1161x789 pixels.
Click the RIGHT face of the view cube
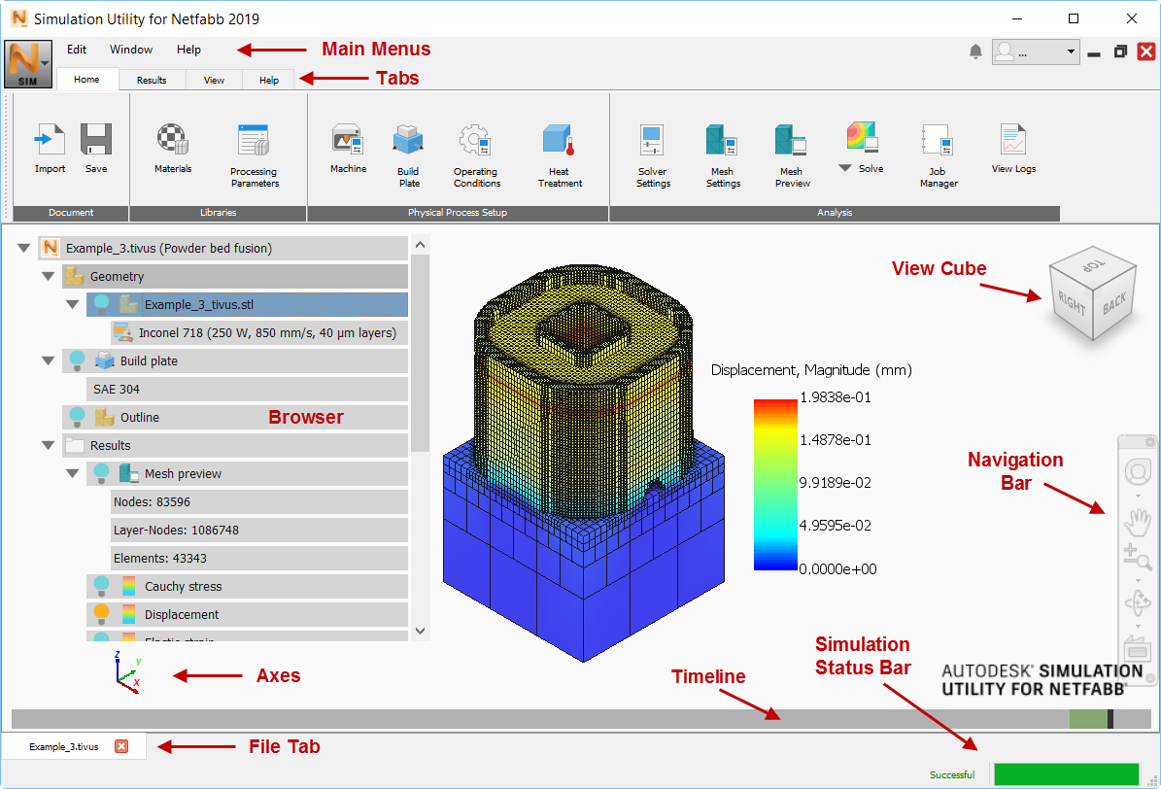click(x=1071, y=304)
